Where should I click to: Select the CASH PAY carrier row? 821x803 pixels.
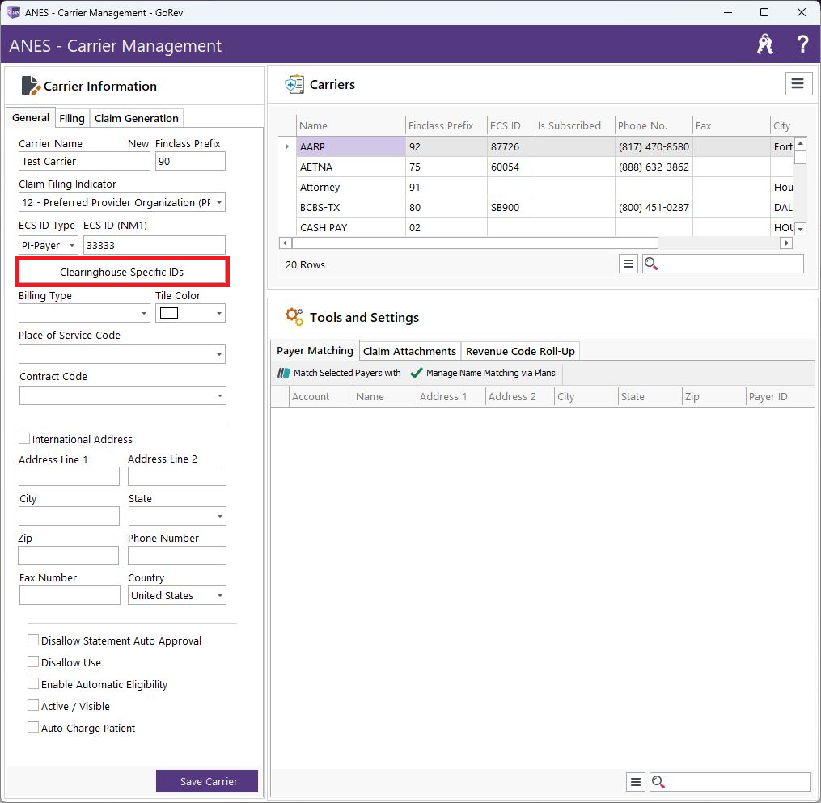pyautogui.click(x=537, y=227)
